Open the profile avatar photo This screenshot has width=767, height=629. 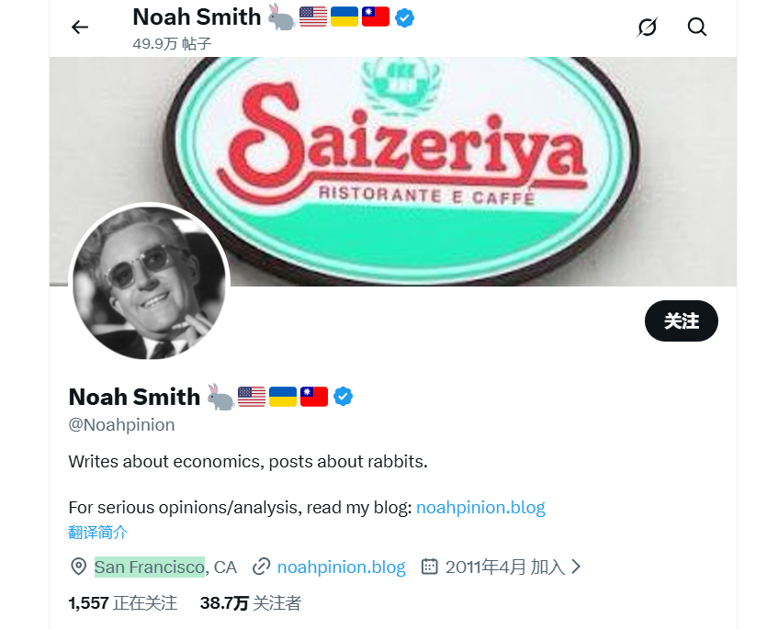pyautogui.click(x=149, y=283)
